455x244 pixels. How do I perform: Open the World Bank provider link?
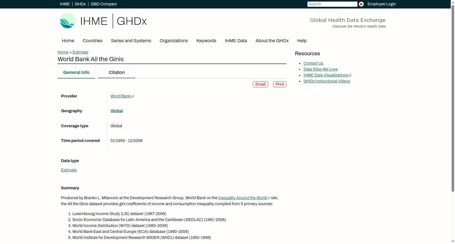[121, 96]
